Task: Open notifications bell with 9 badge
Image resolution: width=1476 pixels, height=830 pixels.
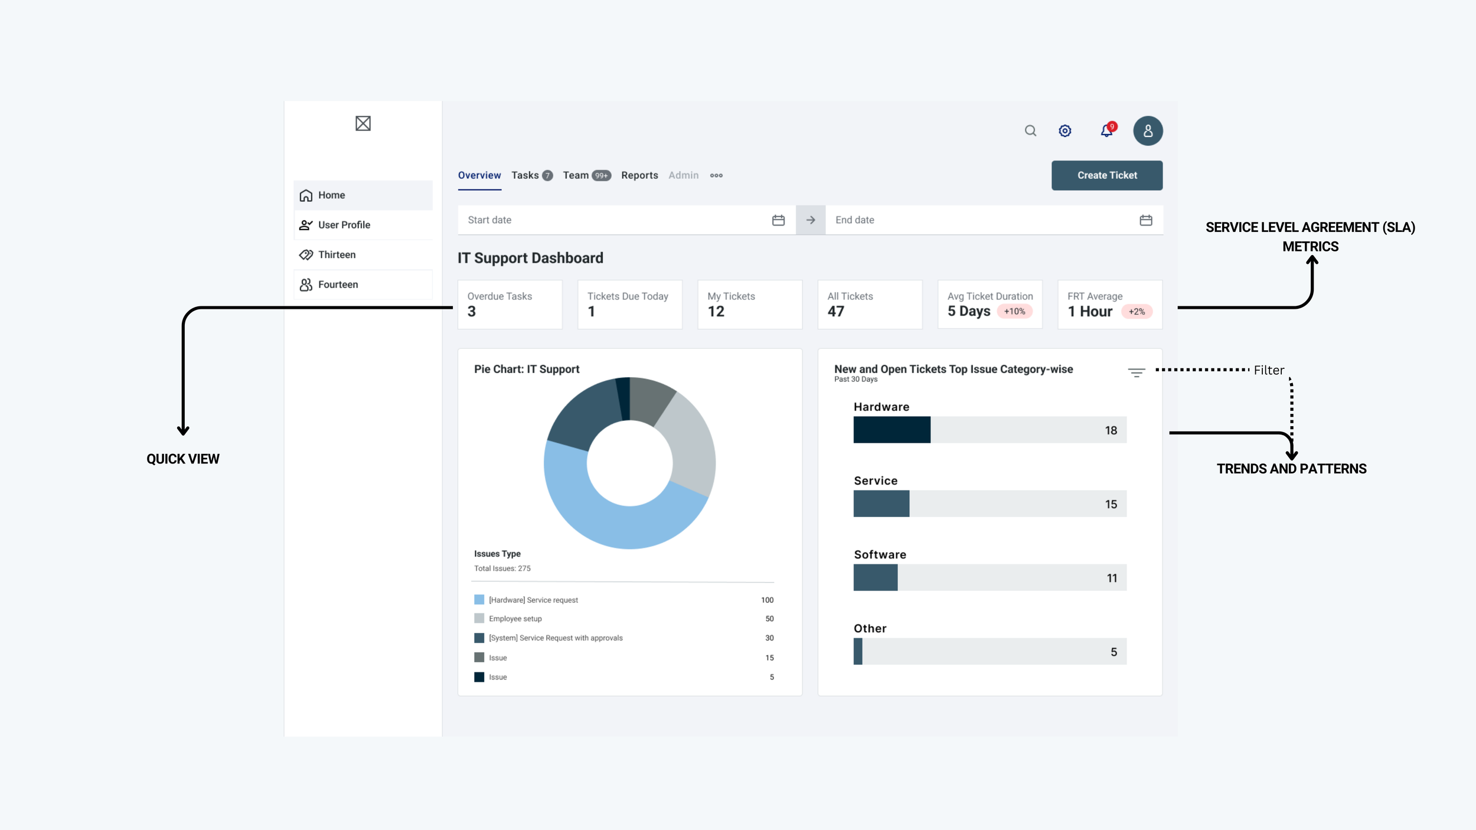Action: (x=1107, y=130)
